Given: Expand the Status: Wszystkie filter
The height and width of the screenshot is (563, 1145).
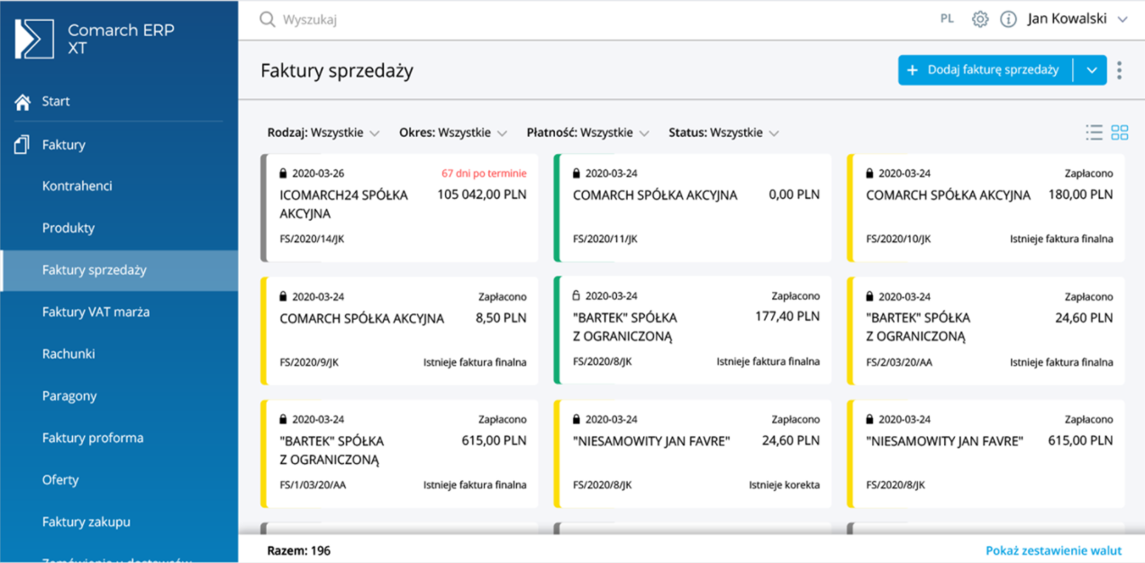Looking at the screenshot, I should click(x=724, y=132).
